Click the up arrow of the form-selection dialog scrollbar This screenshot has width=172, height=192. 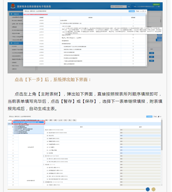tap(146, 14)
